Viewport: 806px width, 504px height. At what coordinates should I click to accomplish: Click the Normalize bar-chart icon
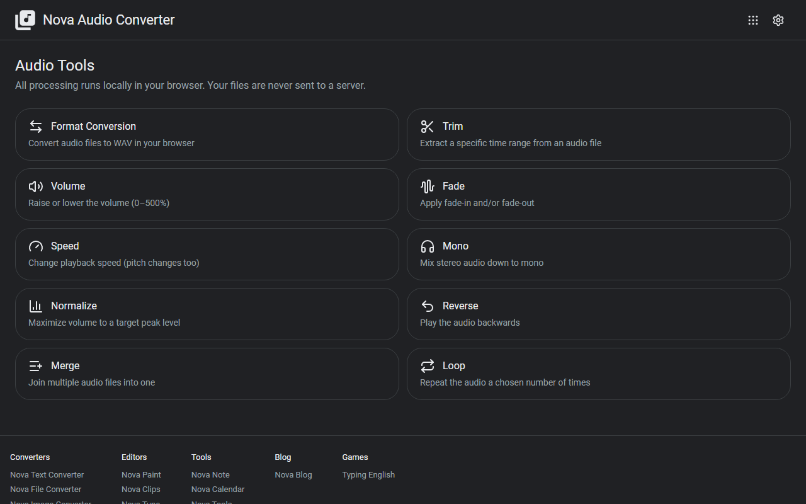click(x=36, y=306)
